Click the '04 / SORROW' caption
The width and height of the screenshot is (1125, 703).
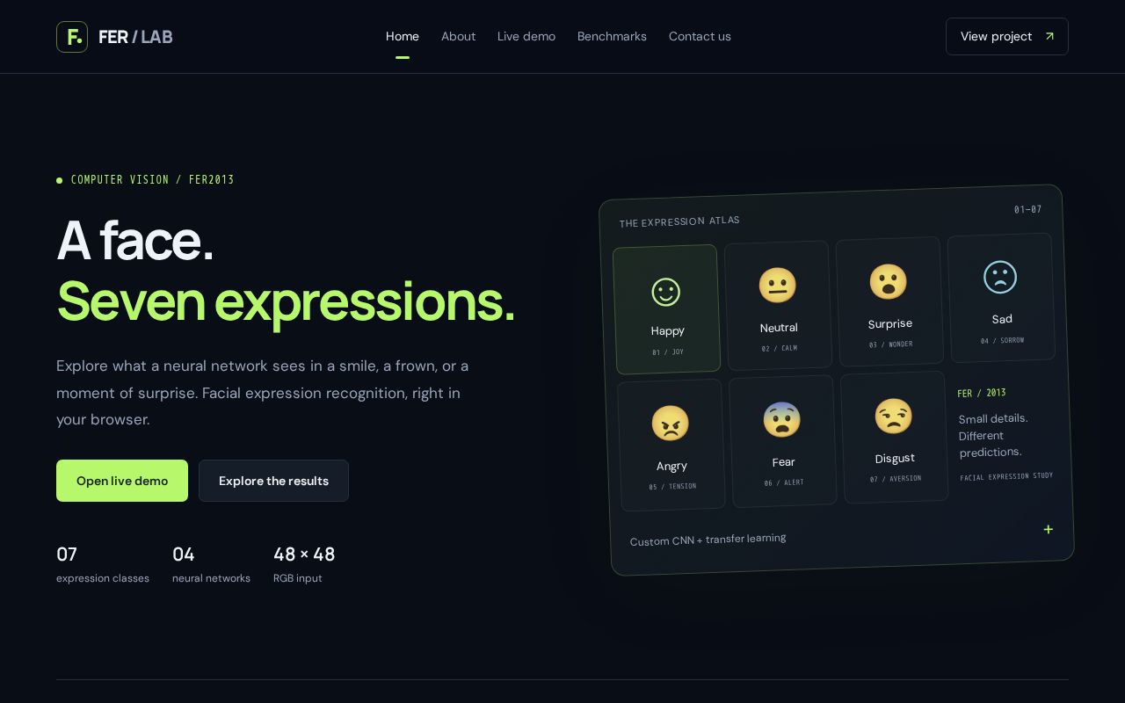click(x=1003, y=340)
